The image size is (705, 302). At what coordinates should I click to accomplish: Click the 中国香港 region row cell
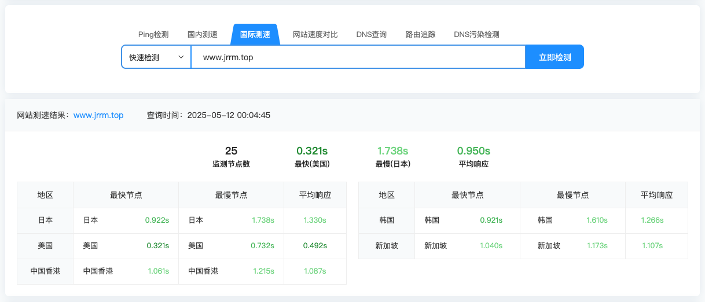click(x=45, y=271)
